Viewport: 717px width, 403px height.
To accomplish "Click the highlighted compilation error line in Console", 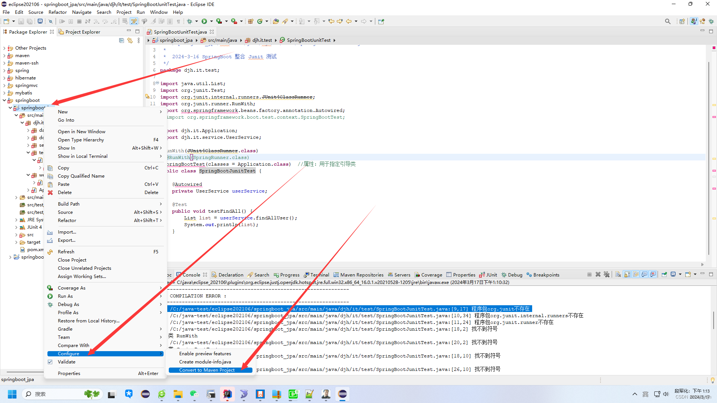I will coord(347,309).
